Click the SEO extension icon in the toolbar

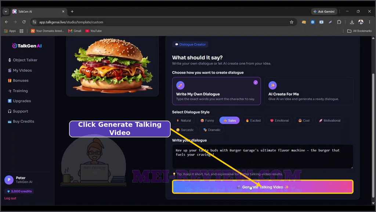point(304,22)
